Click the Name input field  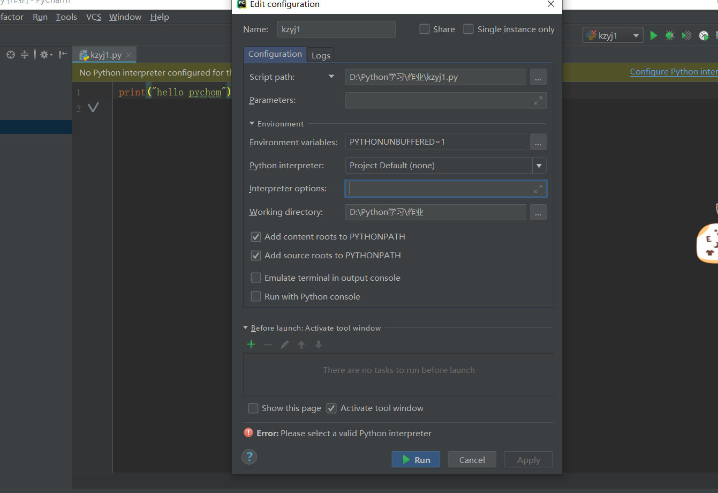337,29
